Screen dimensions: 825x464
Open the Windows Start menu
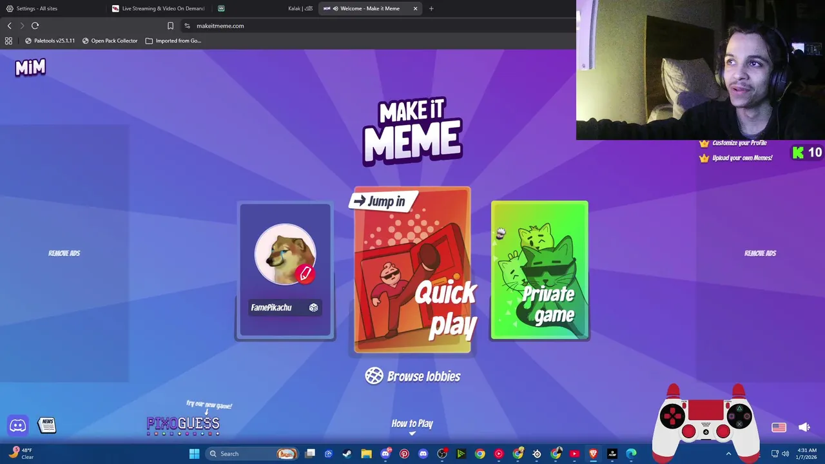pos(194,454)
